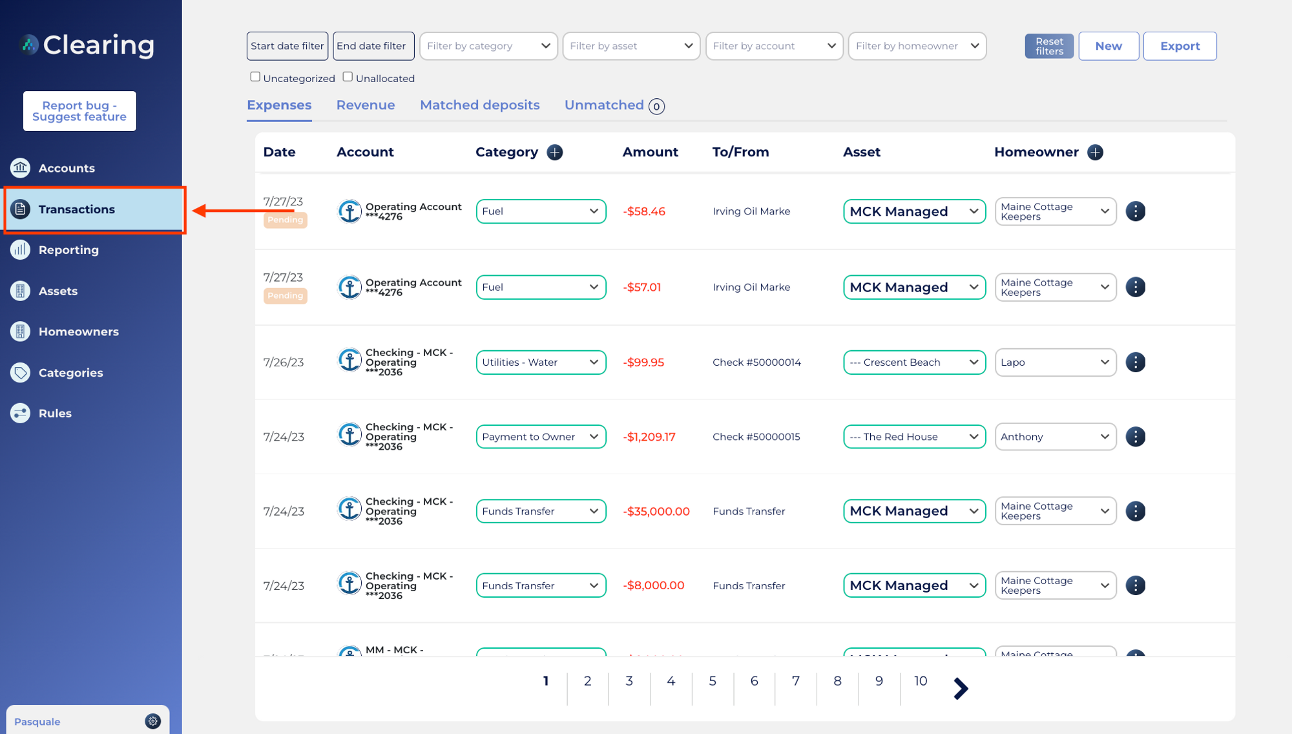This screenshot has height=734, width=1292.
Task: Click the plus icon next to Category header
Action: click(x=554, y=152)
